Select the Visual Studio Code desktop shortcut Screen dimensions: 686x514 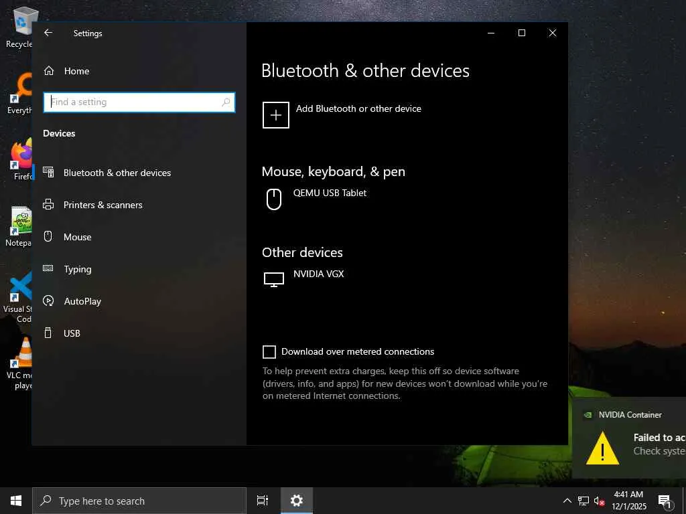(x=18, y=297)
